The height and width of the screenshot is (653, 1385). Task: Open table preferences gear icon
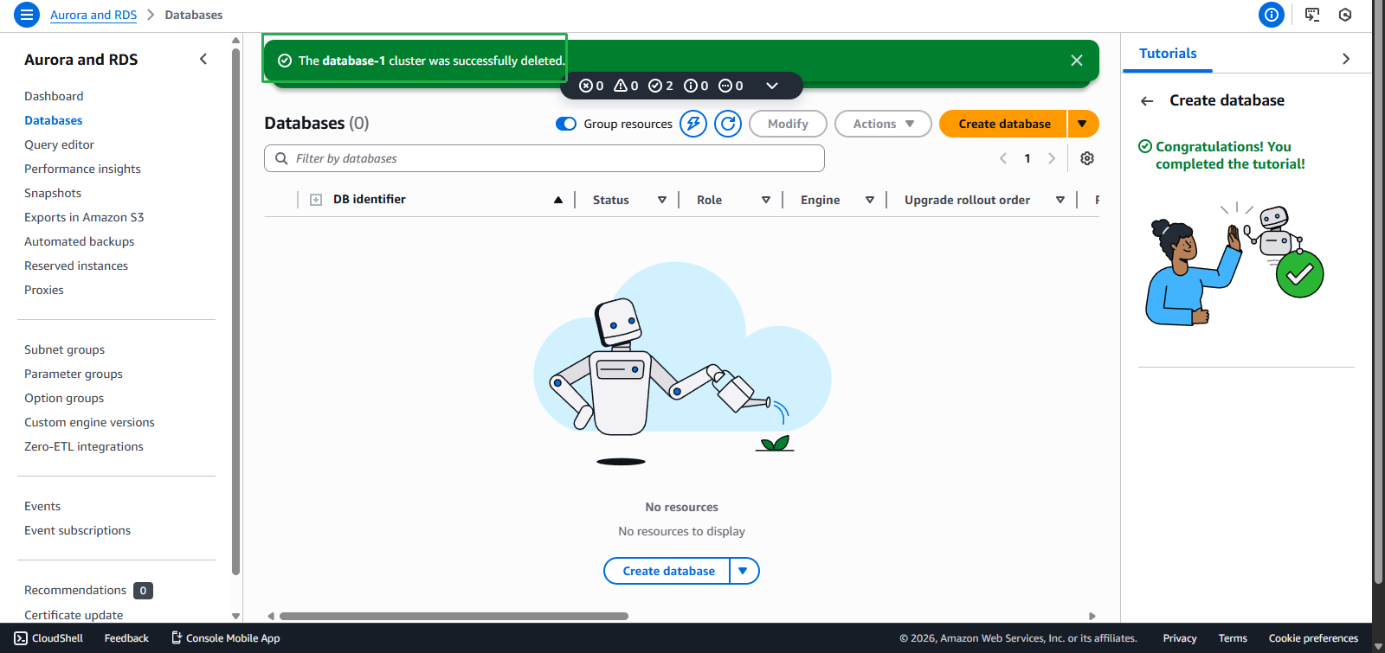[1087, 158]
